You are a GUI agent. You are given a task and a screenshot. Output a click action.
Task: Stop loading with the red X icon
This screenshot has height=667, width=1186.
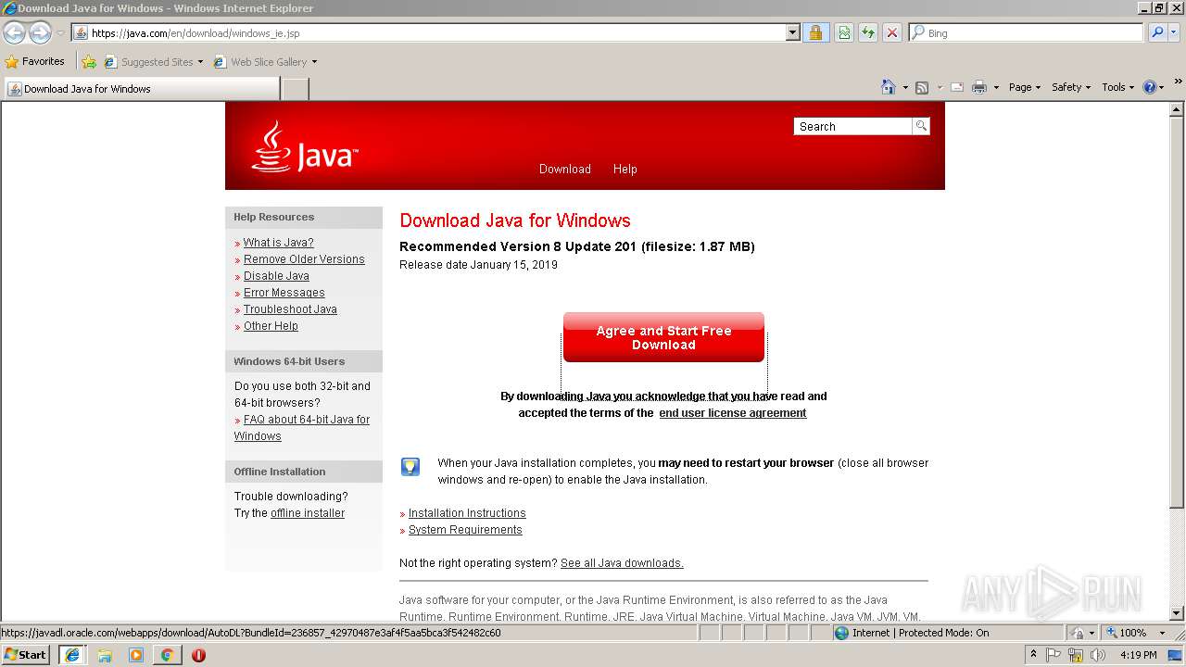pos(892,32)
